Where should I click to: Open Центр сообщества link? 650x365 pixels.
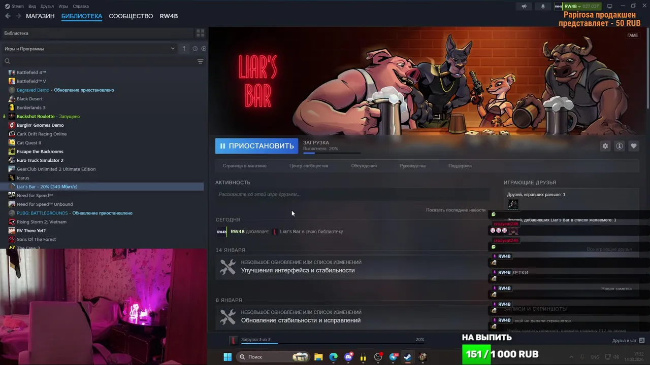click(309, 166)
